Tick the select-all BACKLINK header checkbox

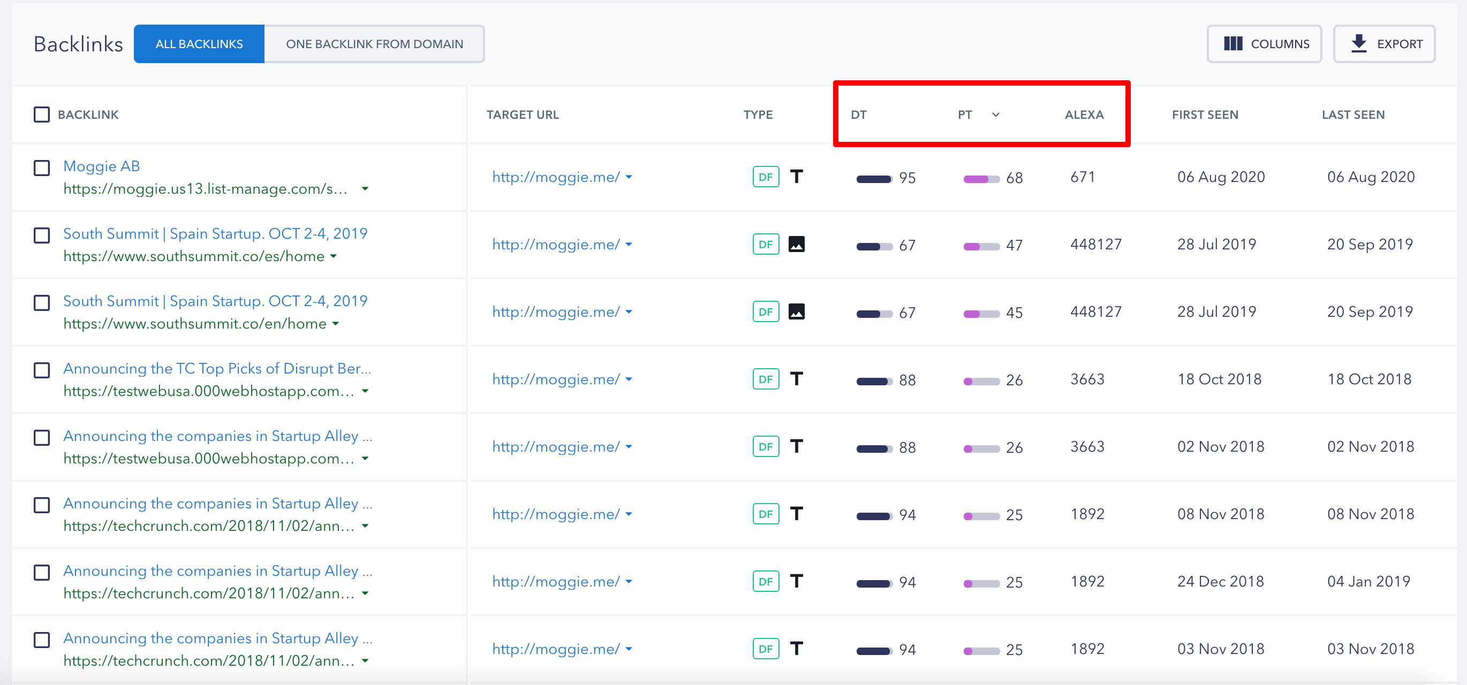pos(42,115)
